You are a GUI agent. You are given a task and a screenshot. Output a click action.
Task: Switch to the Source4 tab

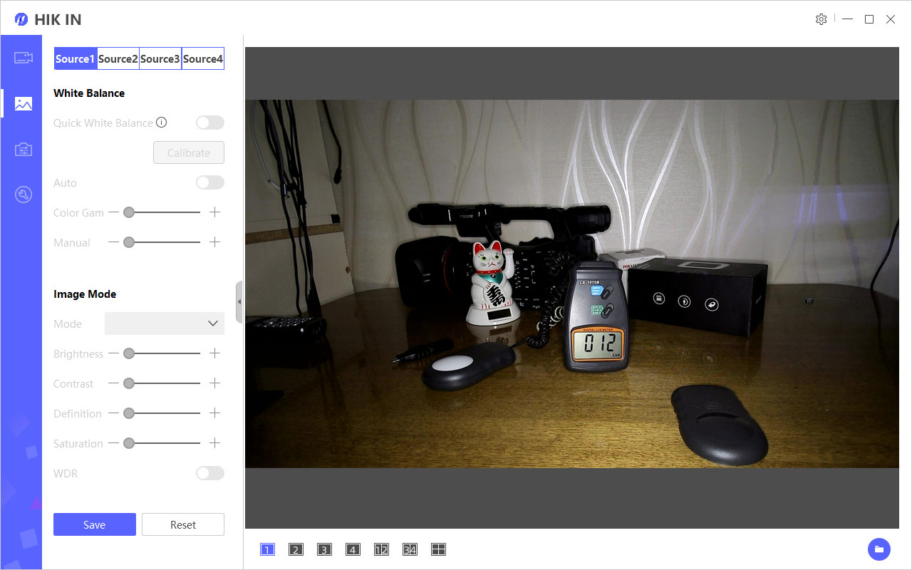coord(203,59)
